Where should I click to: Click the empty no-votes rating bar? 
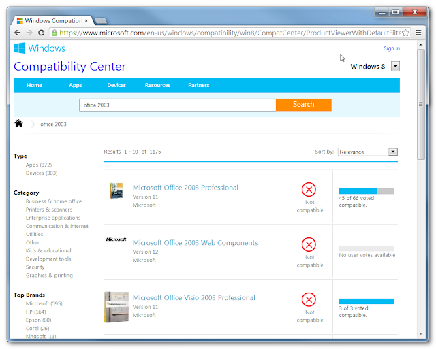click(367, 248)
